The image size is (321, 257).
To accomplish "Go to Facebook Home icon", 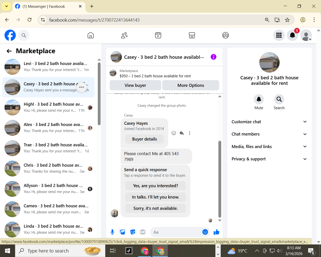I will [91, 35].
